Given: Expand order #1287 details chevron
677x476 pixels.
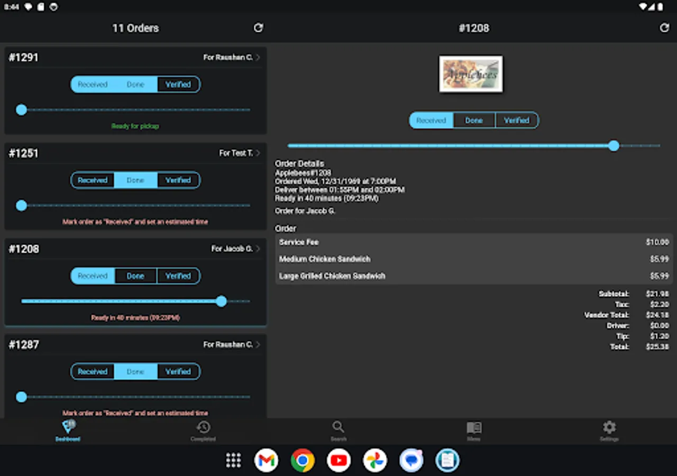Looking at the screenshot, I should 259,344.
